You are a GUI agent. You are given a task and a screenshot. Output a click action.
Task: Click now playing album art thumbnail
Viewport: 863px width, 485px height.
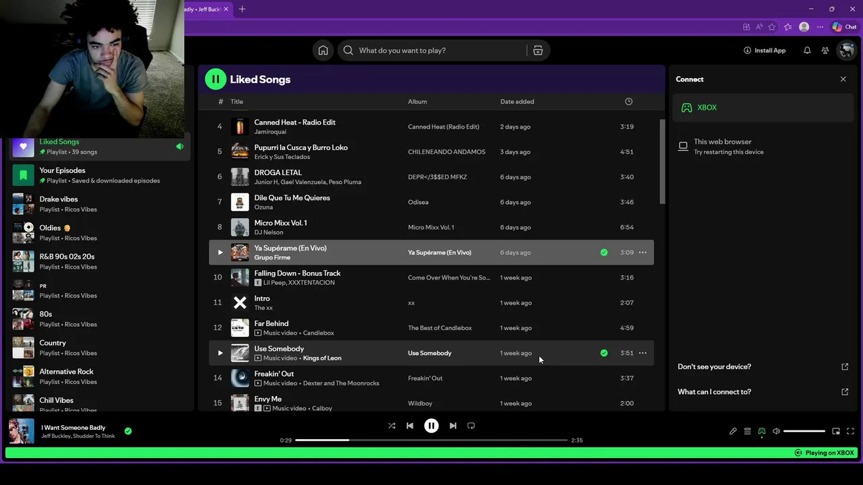click(22, 431)
